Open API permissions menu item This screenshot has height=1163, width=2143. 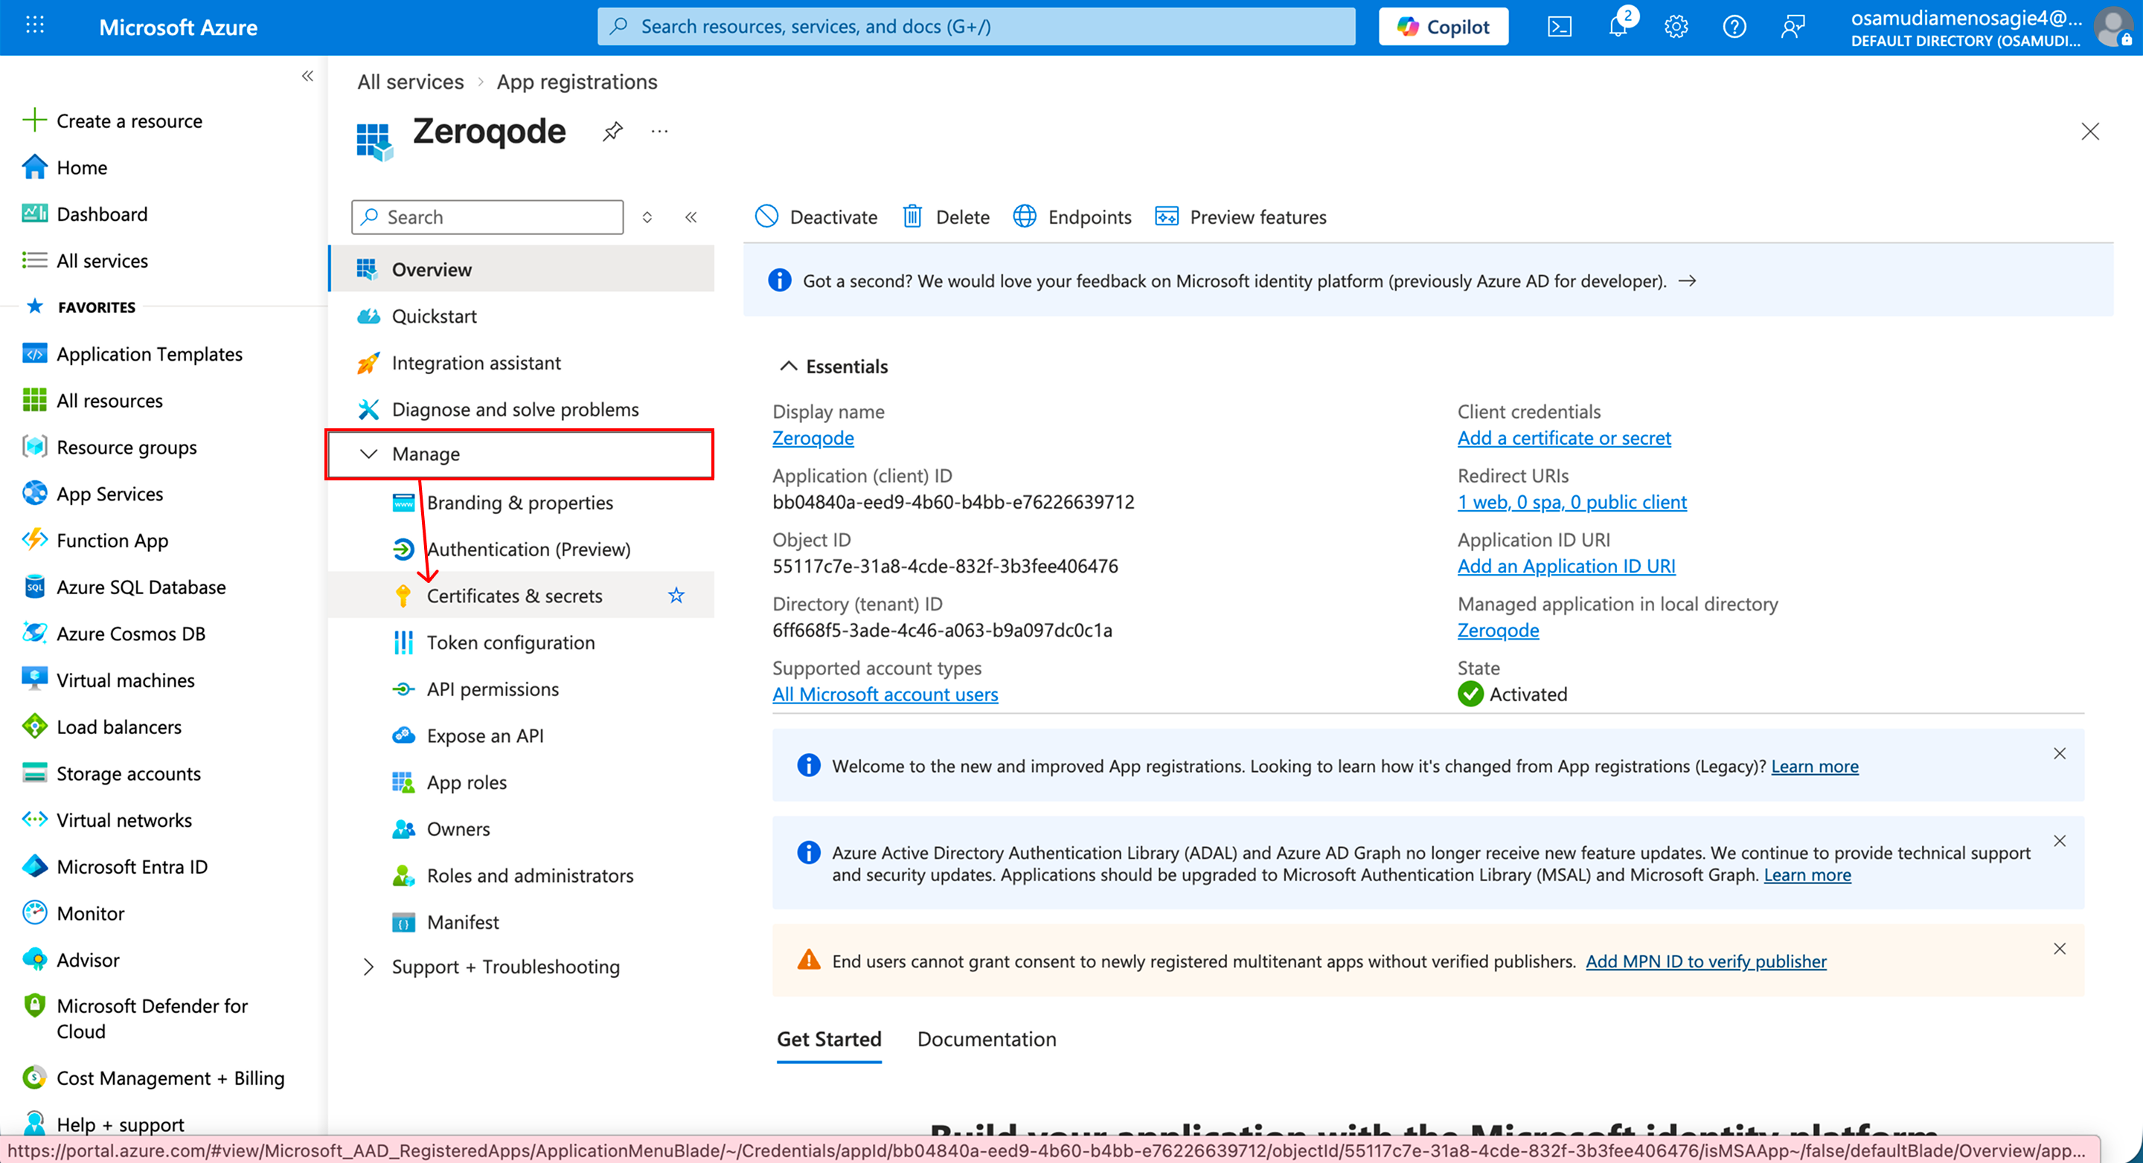point(493,689)
